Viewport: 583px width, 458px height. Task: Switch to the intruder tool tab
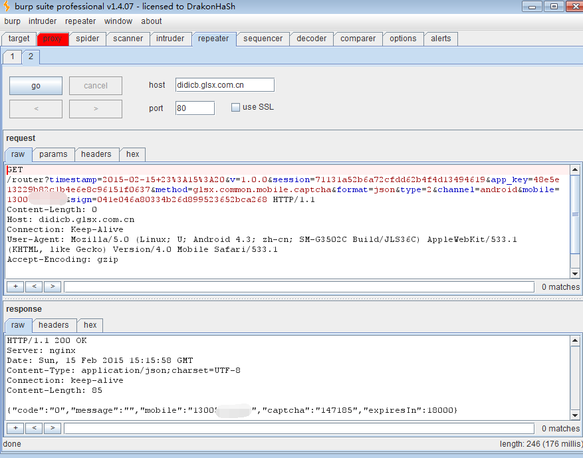[170, 39]
